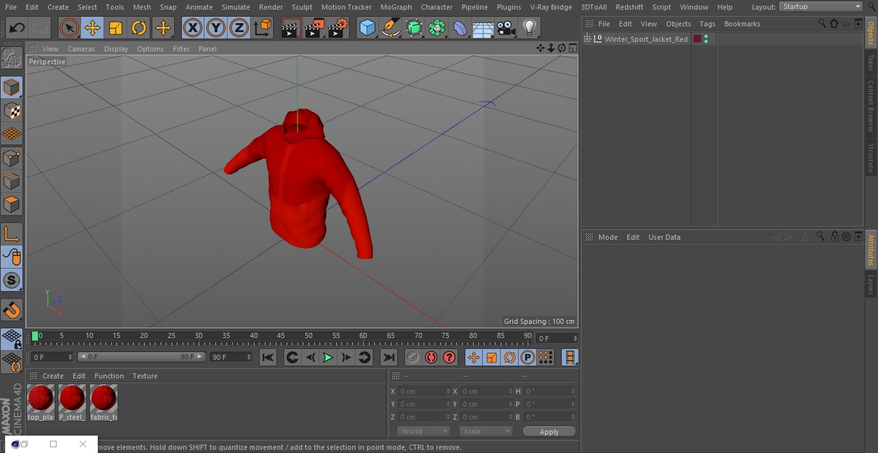Toggle Z axis lock
Viewport: 878px width, 453px height.
click(239, 28)
